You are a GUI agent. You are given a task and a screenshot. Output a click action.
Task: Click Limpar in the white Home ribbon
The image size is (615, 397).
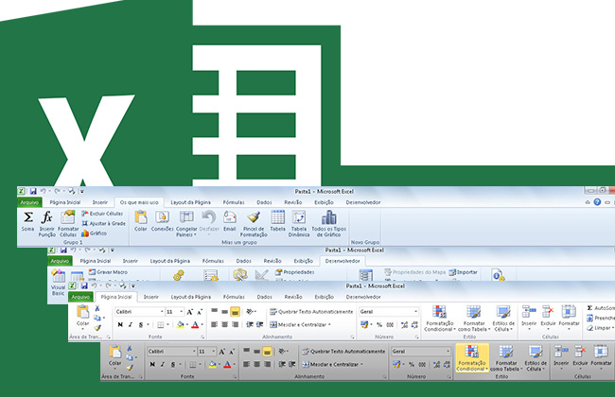(599, 328)
